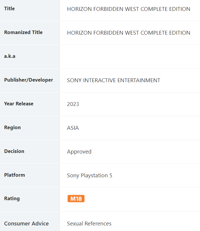Image resolution: width=200 pixels, height=231 pixels.
Task: Click the a.k.a row label
Action: coord(10,56)
